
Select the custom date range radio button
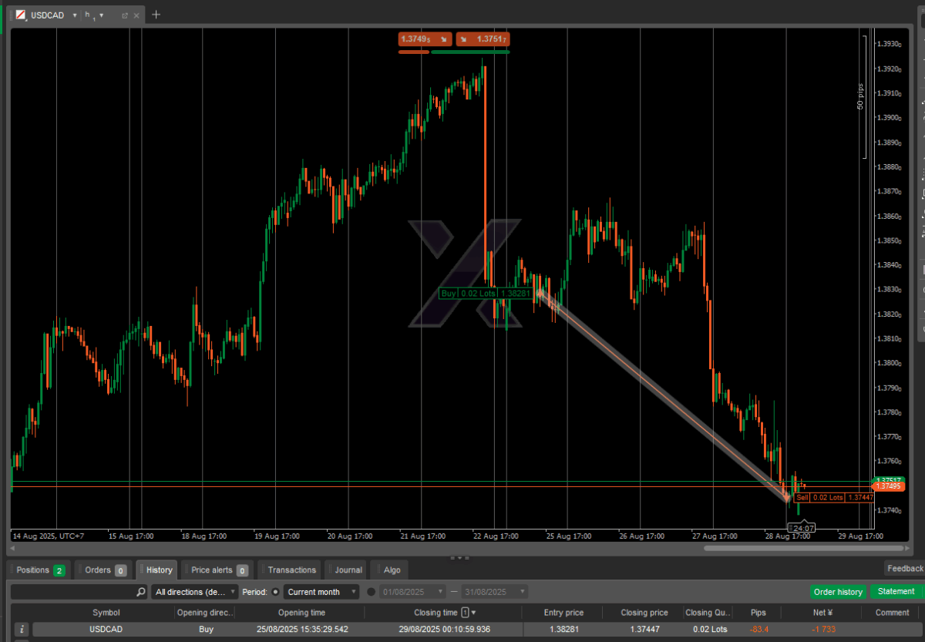click(371, 592)
